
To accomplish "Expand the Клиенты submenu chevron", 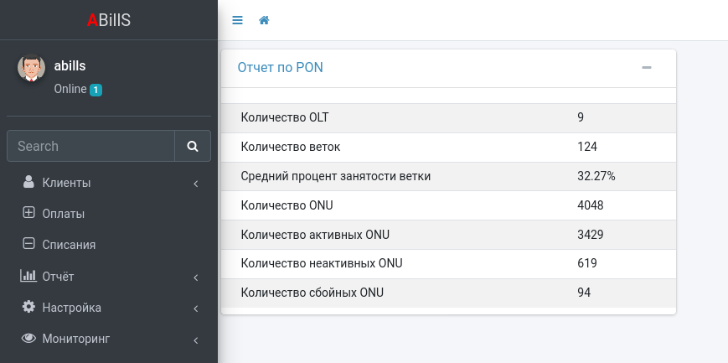I will coord(195,183).
